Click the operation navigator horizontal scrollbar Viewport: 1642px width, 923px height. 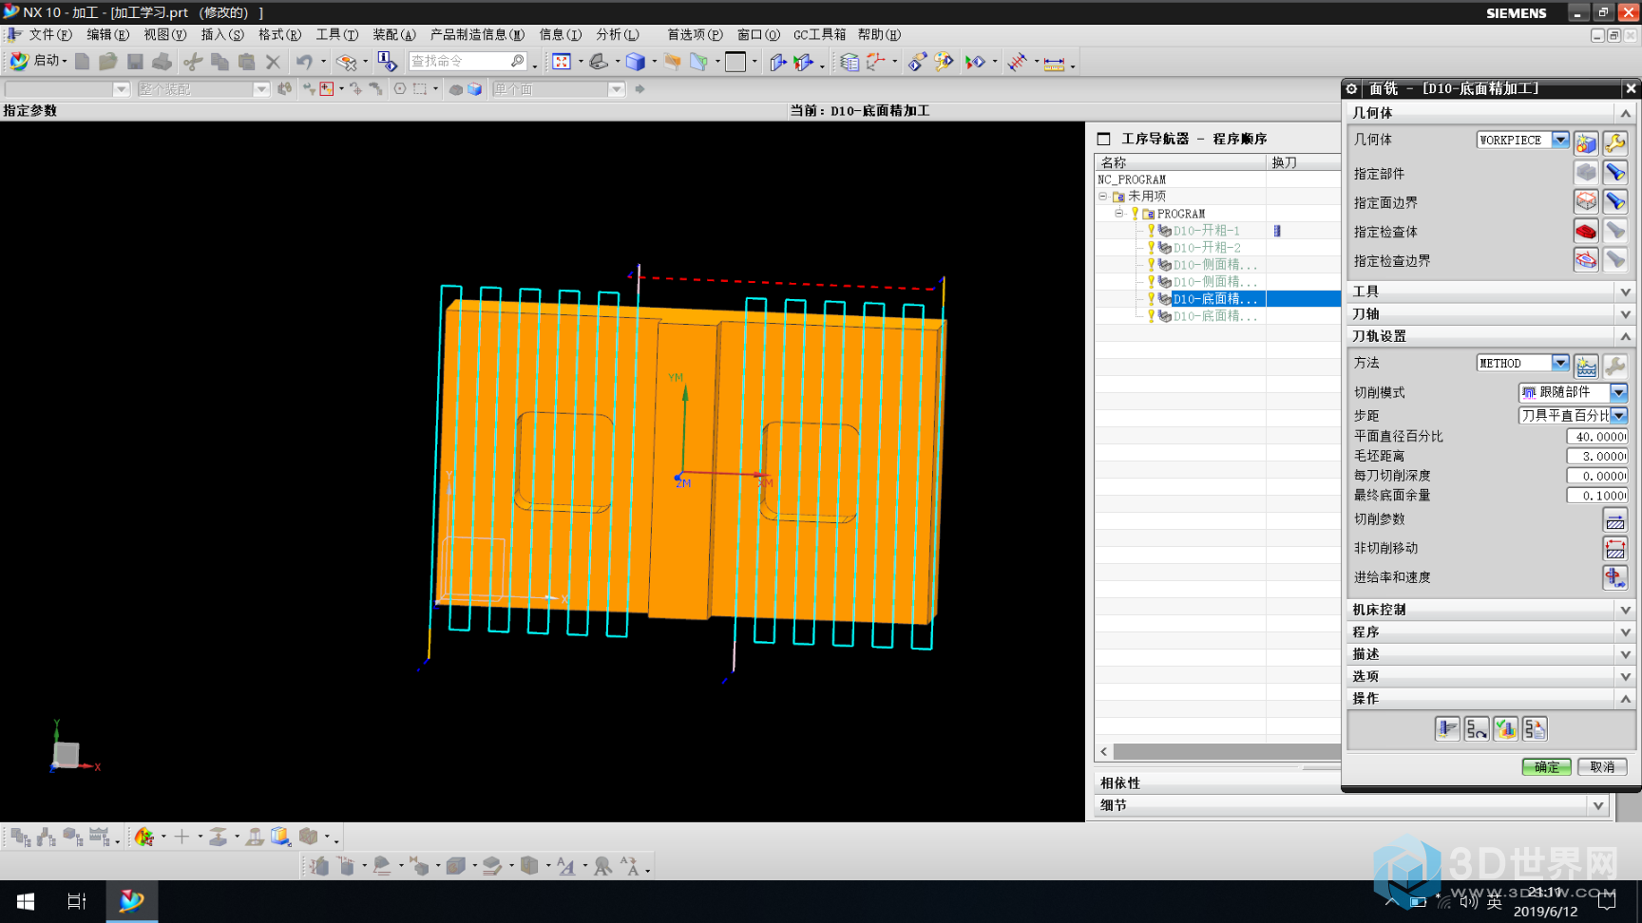pyautogui.click(x=1226, y=751)
